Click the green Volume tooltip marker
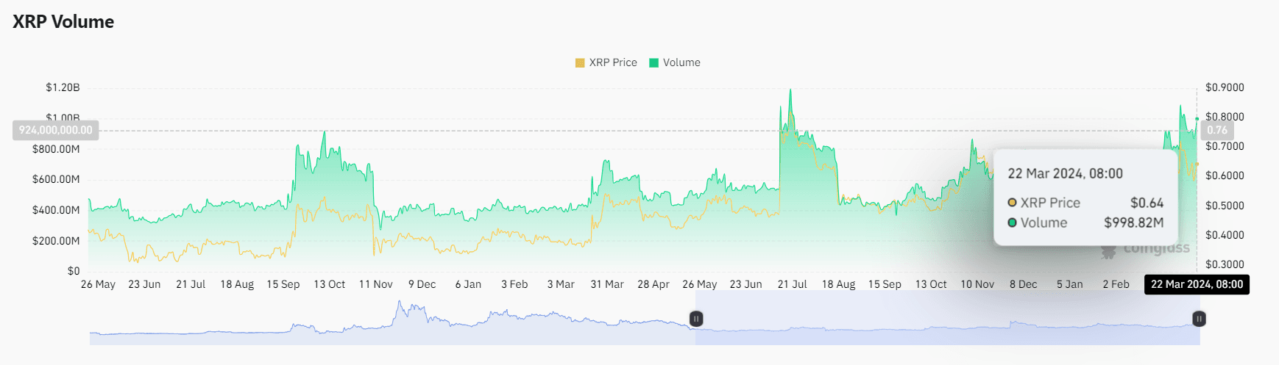Image resolution: width=1279 pixels, height=365 pixels. 1013,223
